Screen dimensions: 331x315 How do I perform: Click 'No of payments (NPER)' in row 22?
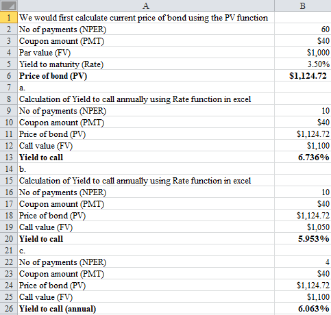pyautogui.click(x=146, y=262)
